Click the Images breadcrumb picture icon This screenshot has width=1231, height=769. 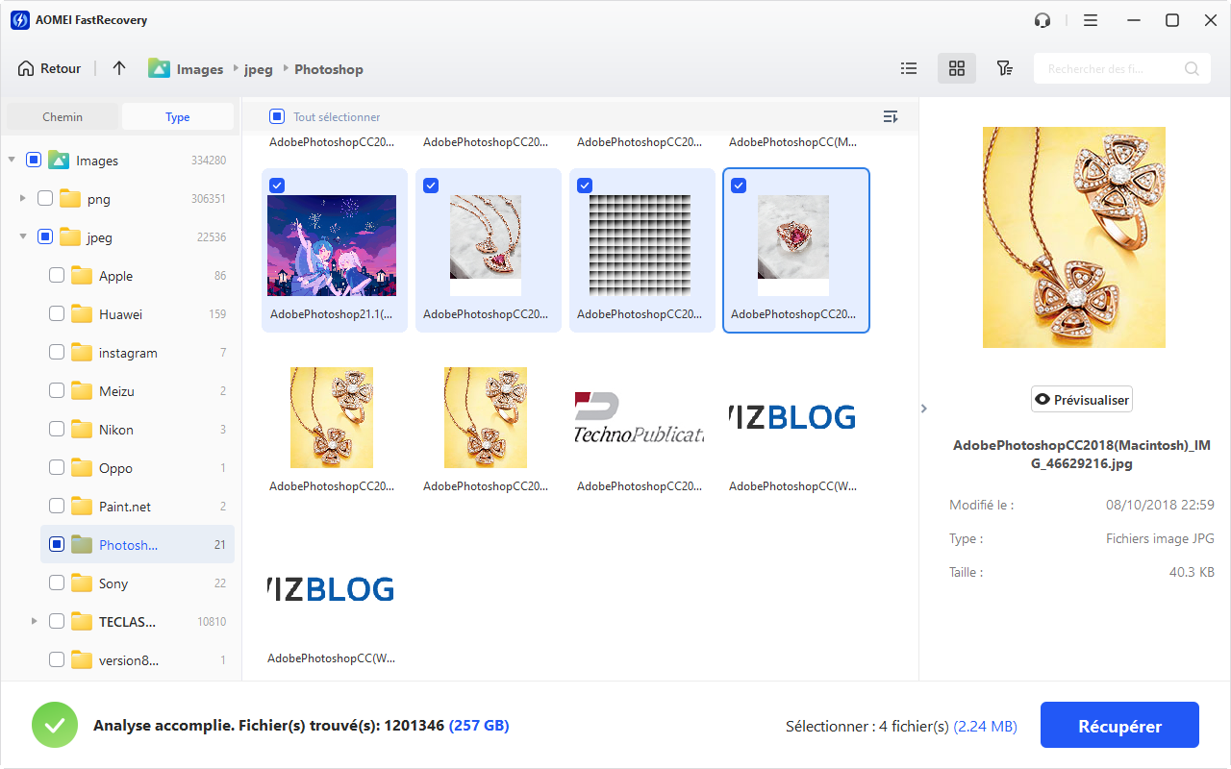tap(159, 68)
